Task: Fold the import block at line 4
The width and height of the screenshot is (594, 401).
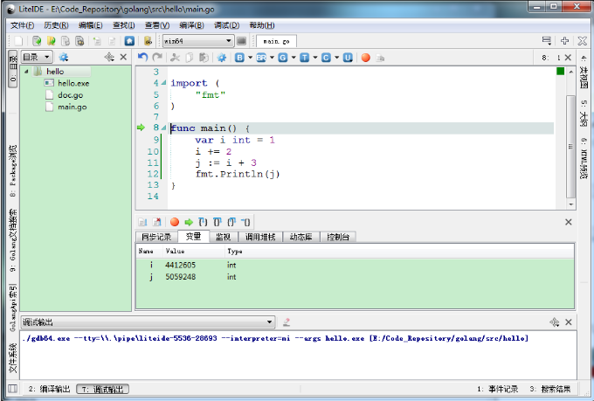Action: pos(163,83)
